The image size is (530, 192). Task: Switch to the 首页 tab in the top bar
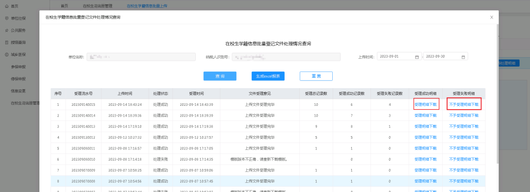(x=64, y=6)
